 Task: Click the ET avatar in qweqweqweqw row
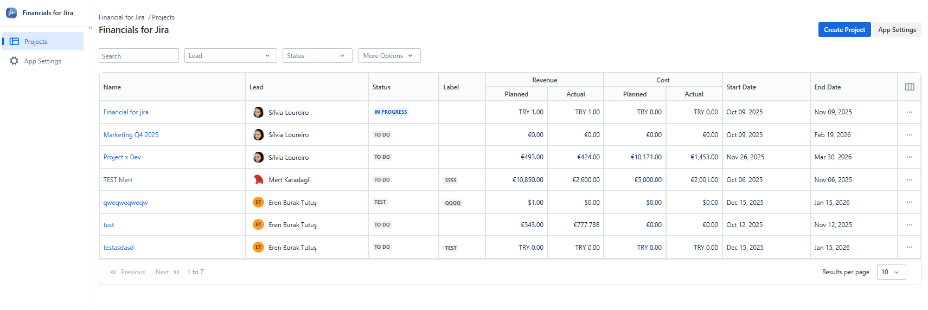tap(259, 202)
